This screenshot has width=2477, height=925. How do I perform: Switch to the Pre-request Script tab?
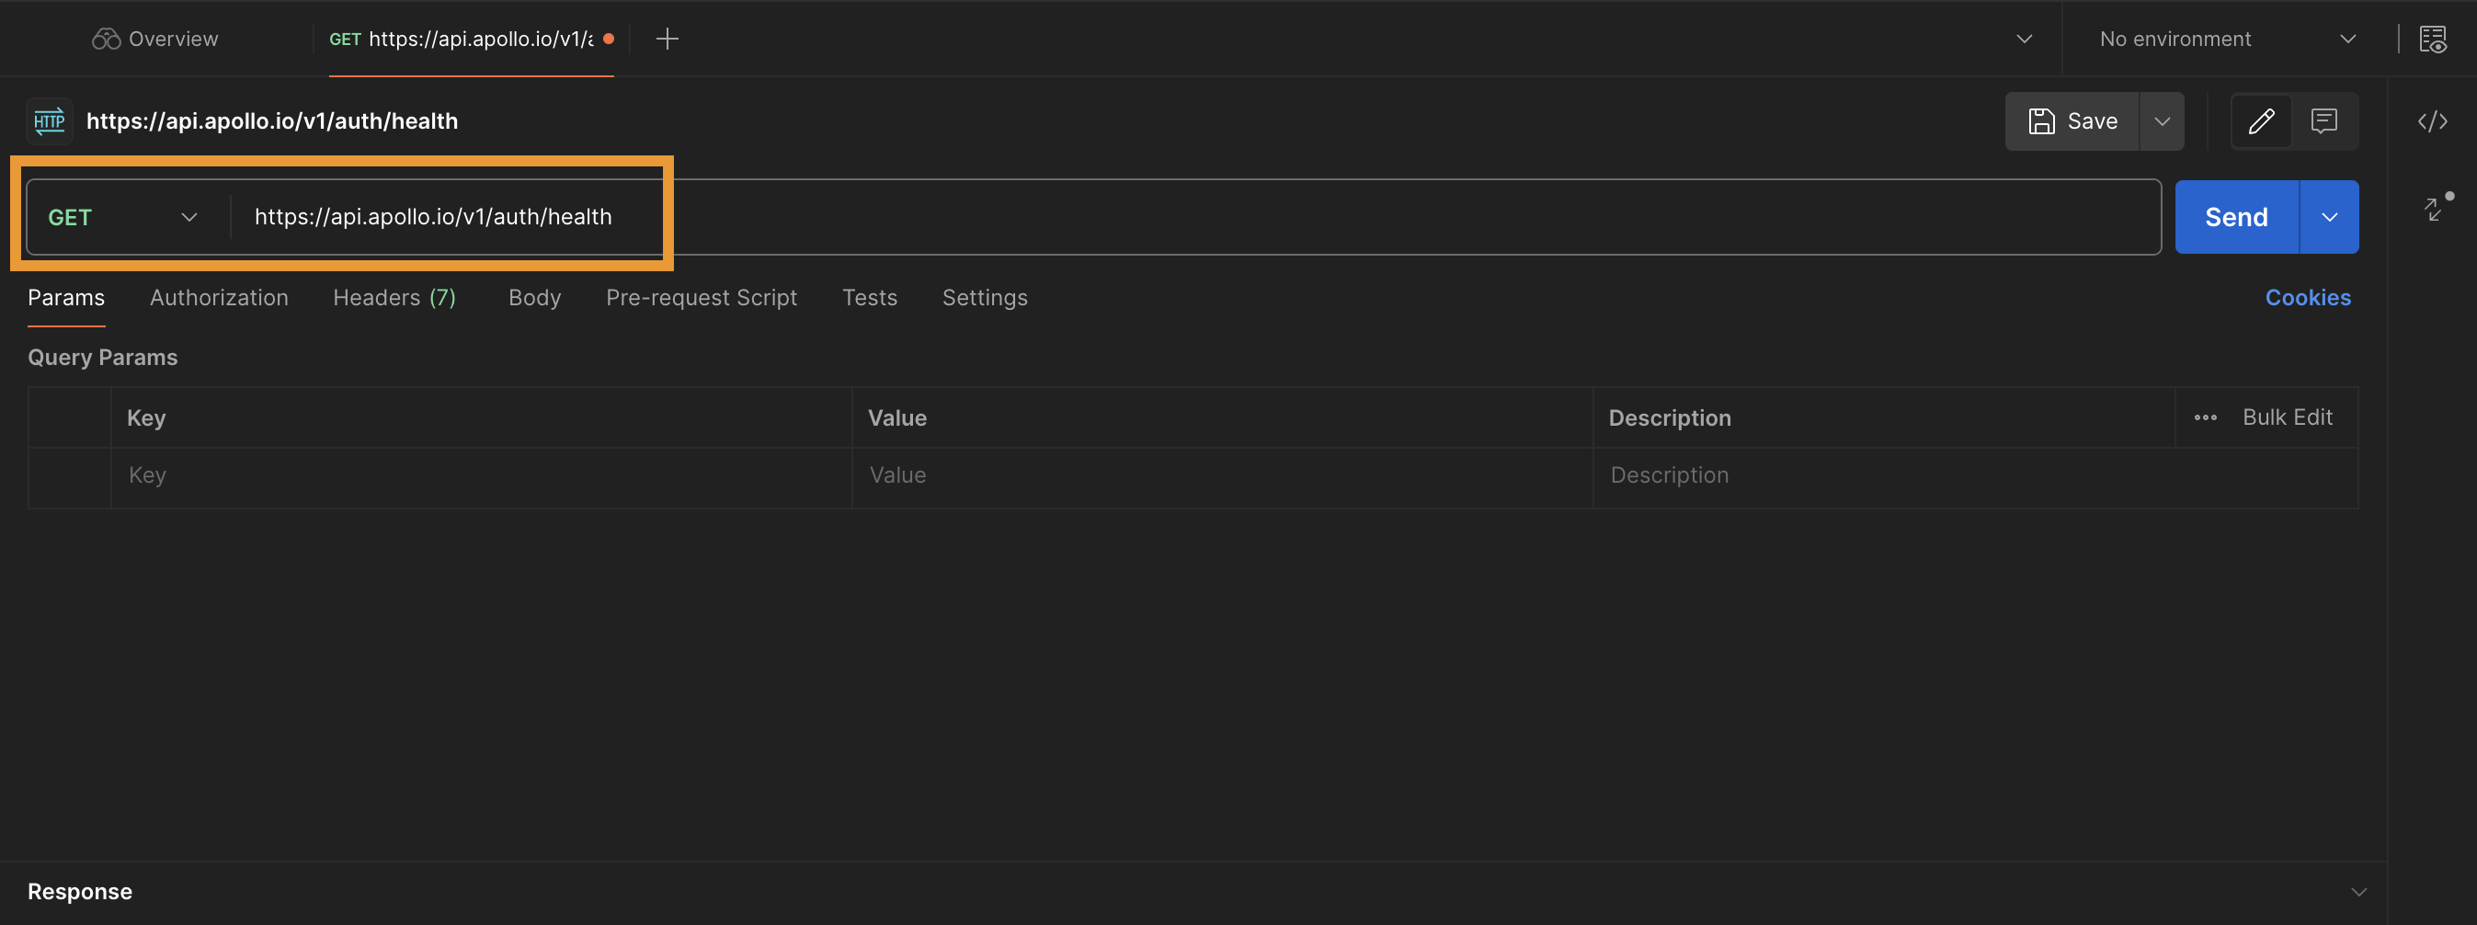tap(701, 297)
